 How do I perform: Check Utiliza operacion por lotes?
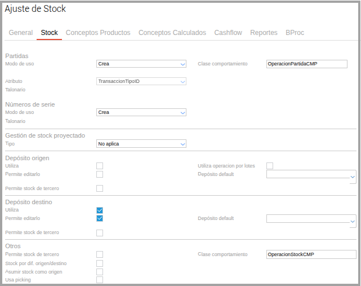tap(270, 166)
